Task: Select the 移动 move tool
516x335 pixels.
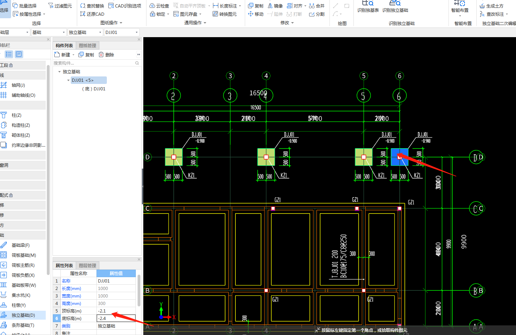Action: click(x=256, y=14)
